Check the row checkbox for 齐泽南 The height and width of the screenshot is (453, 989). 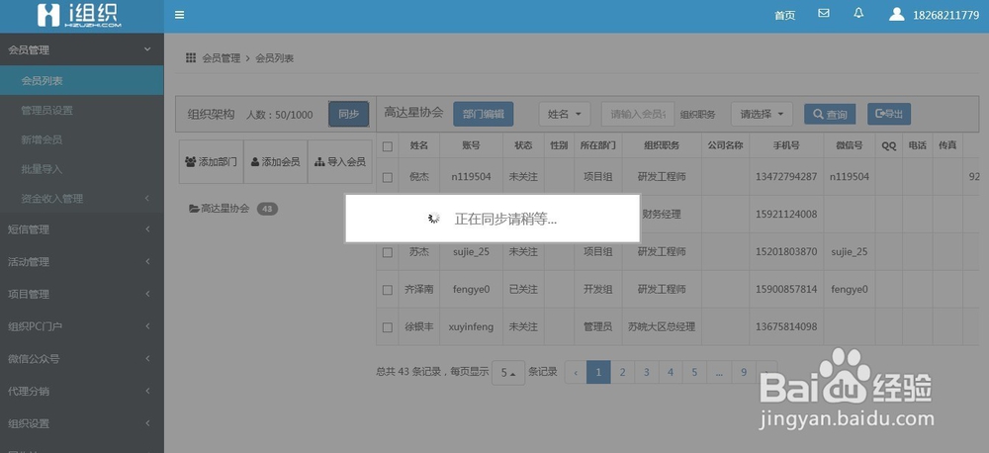388,290
